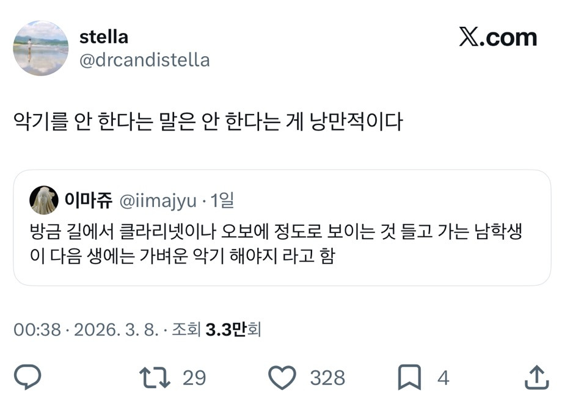562x407 pixels.
Task: Open 이마쥬's small avatar
Action: [x=44, y=200]
